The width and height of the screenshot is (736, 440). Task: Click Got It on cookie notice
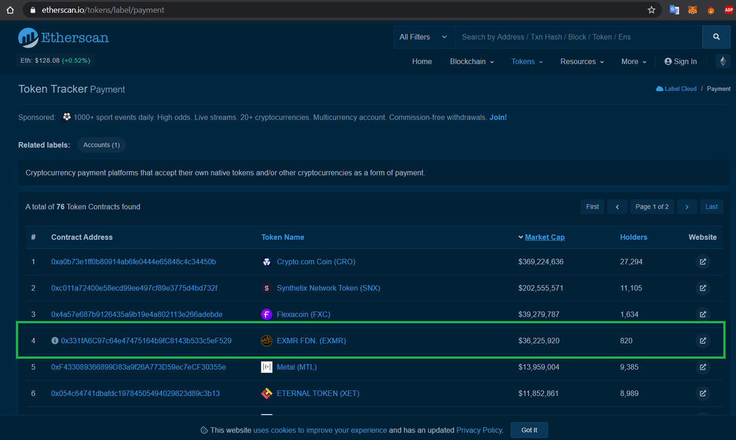(529, 430)
